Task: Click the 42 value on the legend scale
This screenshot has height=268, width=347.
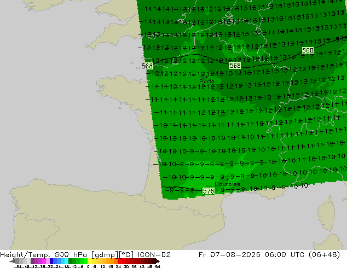Action: coord(142,266)
